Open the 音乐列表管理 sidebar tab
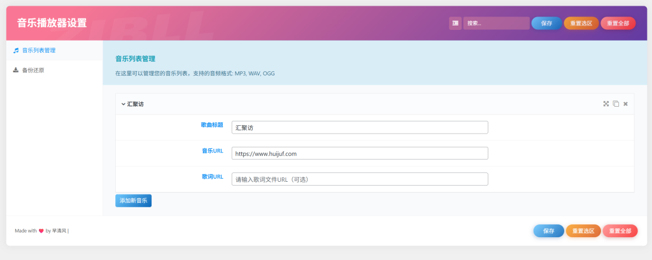This screenshot has width=652, height=260. [55, 50]
